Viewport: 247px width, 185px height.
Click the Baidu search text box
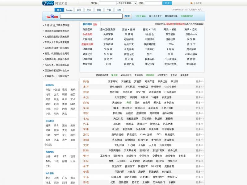(x=91, y=16)
